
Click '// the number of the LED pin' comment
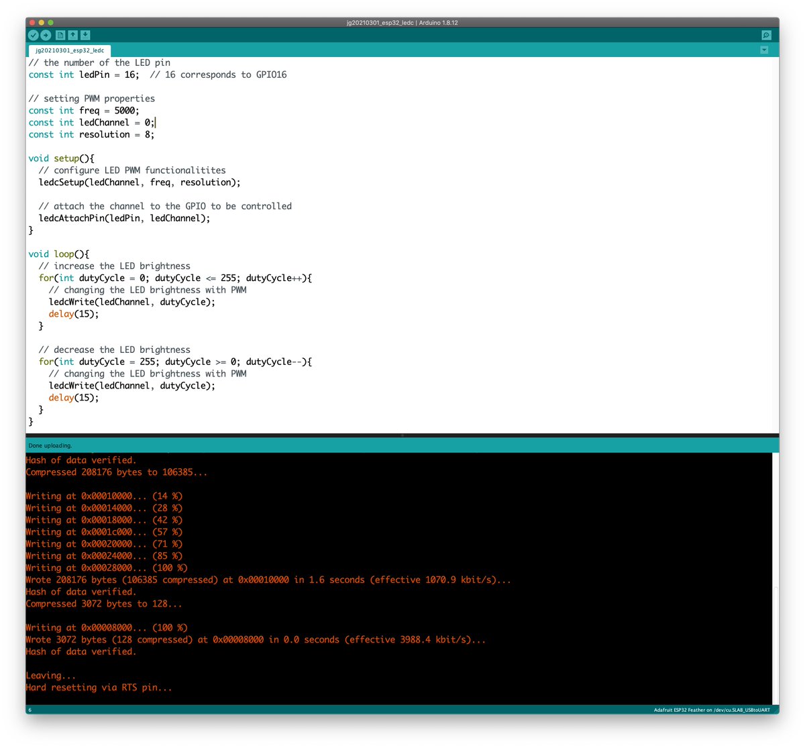(99, 63)
